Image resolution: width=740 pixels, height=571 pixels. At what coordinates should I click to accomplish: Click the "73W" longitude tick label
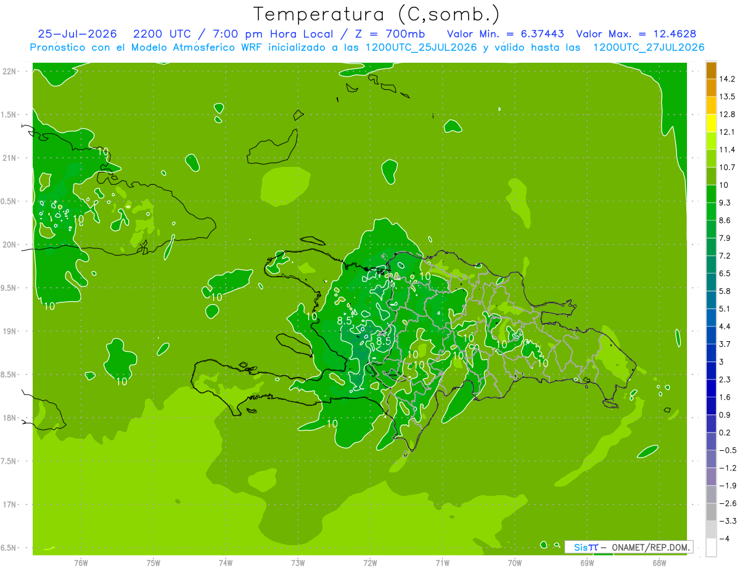298,563
